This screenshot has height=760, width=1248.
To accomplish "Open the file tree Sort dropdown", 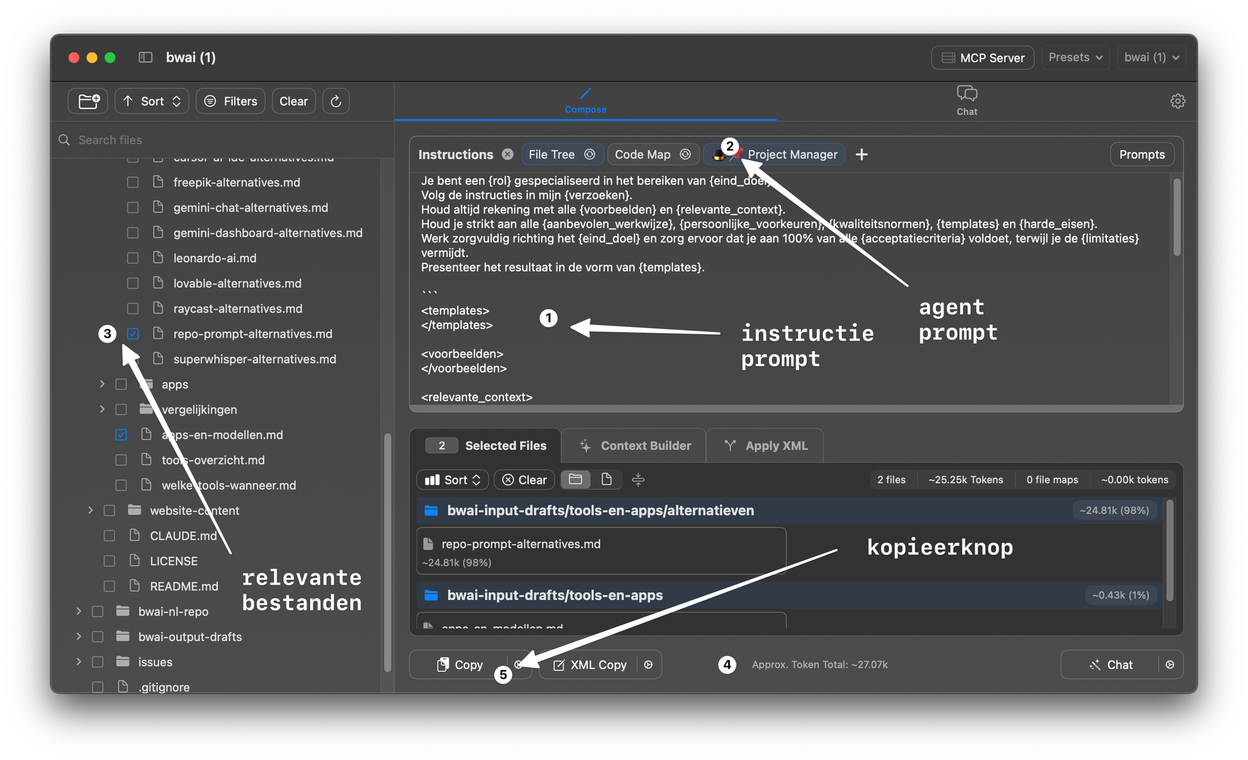I will click(x=152, y=101).
